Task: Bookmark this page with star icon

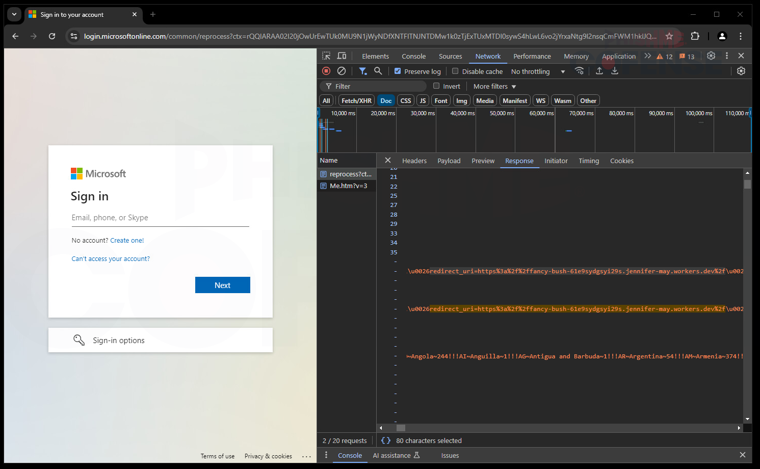Action: [x=669, y=36]
